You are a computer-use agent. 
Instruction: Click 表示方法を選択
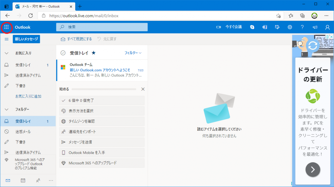[102, 111]
